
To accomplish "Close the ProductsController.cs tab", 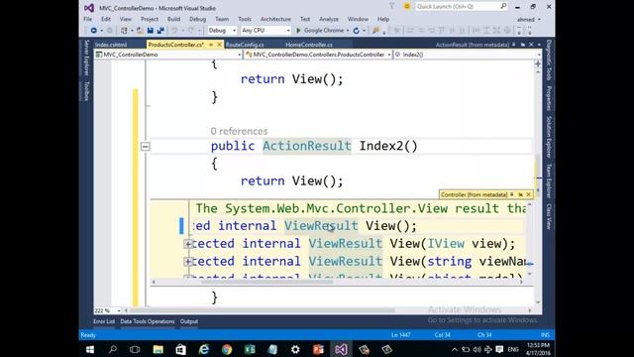I will (219, 45).
